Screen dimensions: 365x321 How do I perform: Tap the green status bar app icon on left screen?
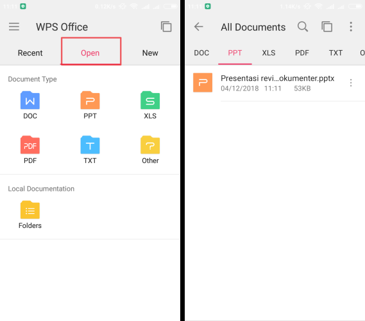[23, 6]
